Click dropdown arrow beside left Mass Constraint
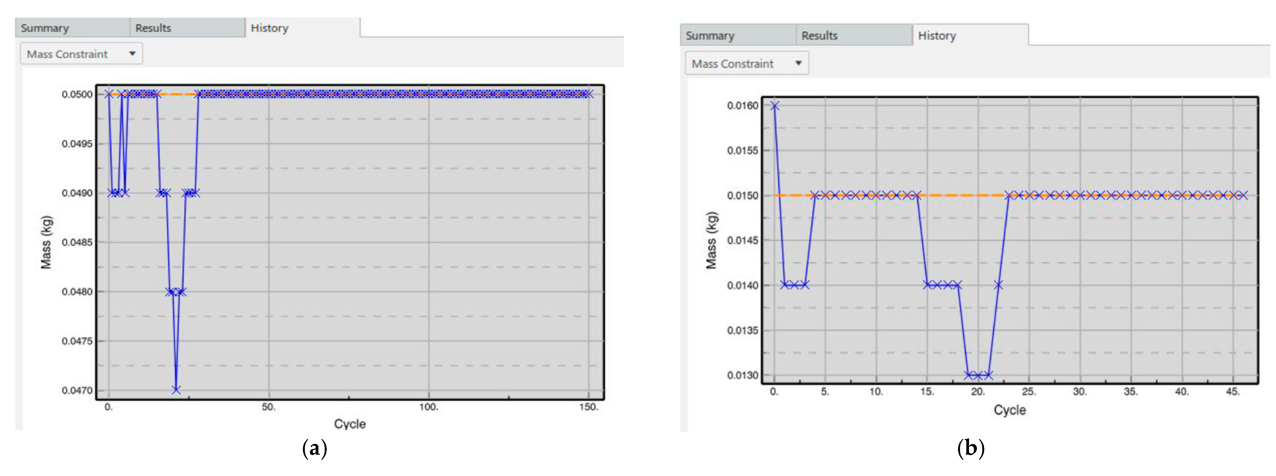 coord(132,54)
